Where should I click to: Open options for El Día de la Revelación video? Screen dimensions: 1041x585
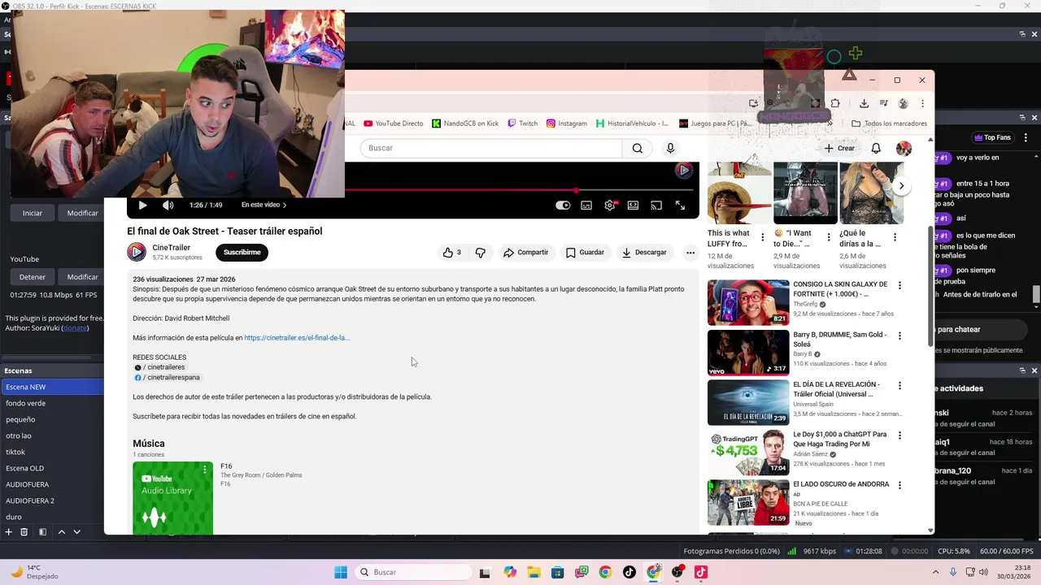tap(899, 385)
